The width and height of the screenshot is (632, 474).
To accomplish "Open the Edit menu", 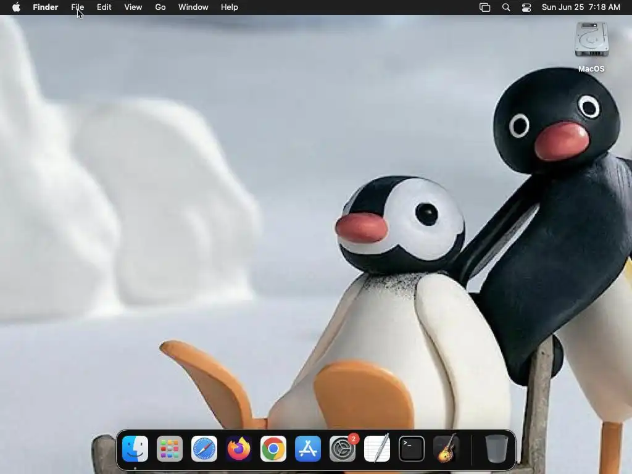I will (104, 7).
